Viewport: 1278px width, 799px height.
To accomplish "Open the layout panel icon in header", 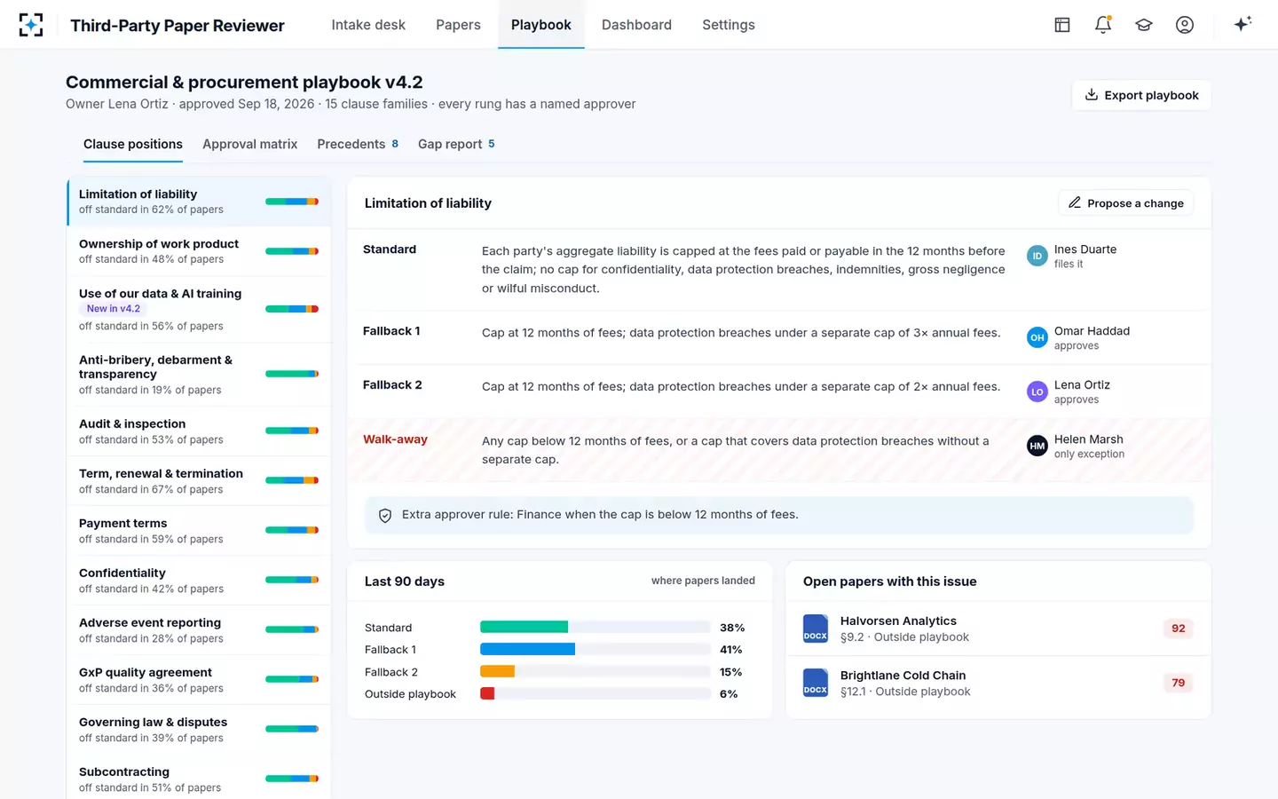I will click(x=1062, y=25).
